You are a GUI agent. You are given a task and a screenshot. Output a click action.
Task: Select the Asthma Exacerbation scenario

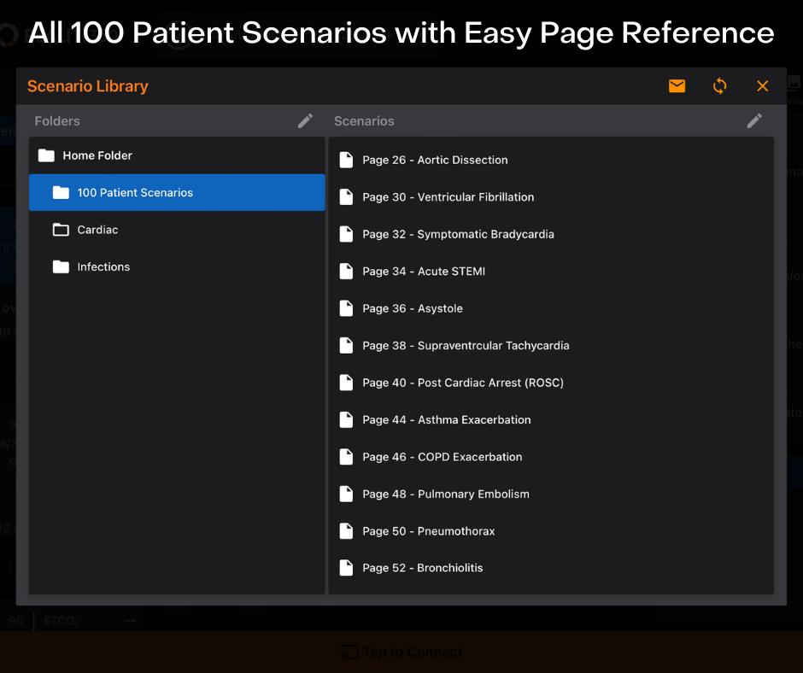tap(447, 419)
